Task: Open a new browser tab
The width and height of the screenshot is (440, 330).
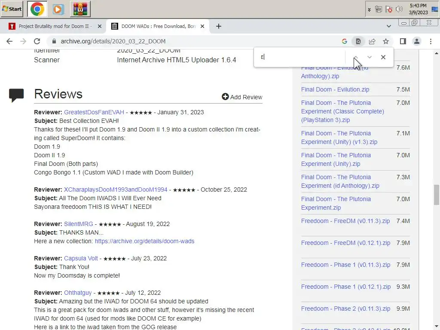Action: 219,26
